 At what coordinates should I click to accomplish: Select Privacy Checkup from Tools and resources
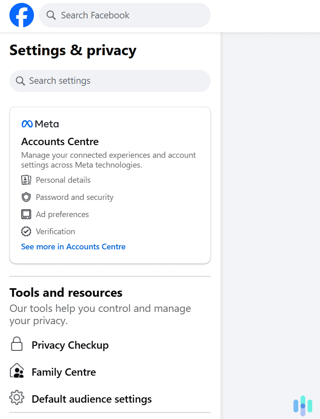click(70, 345)
